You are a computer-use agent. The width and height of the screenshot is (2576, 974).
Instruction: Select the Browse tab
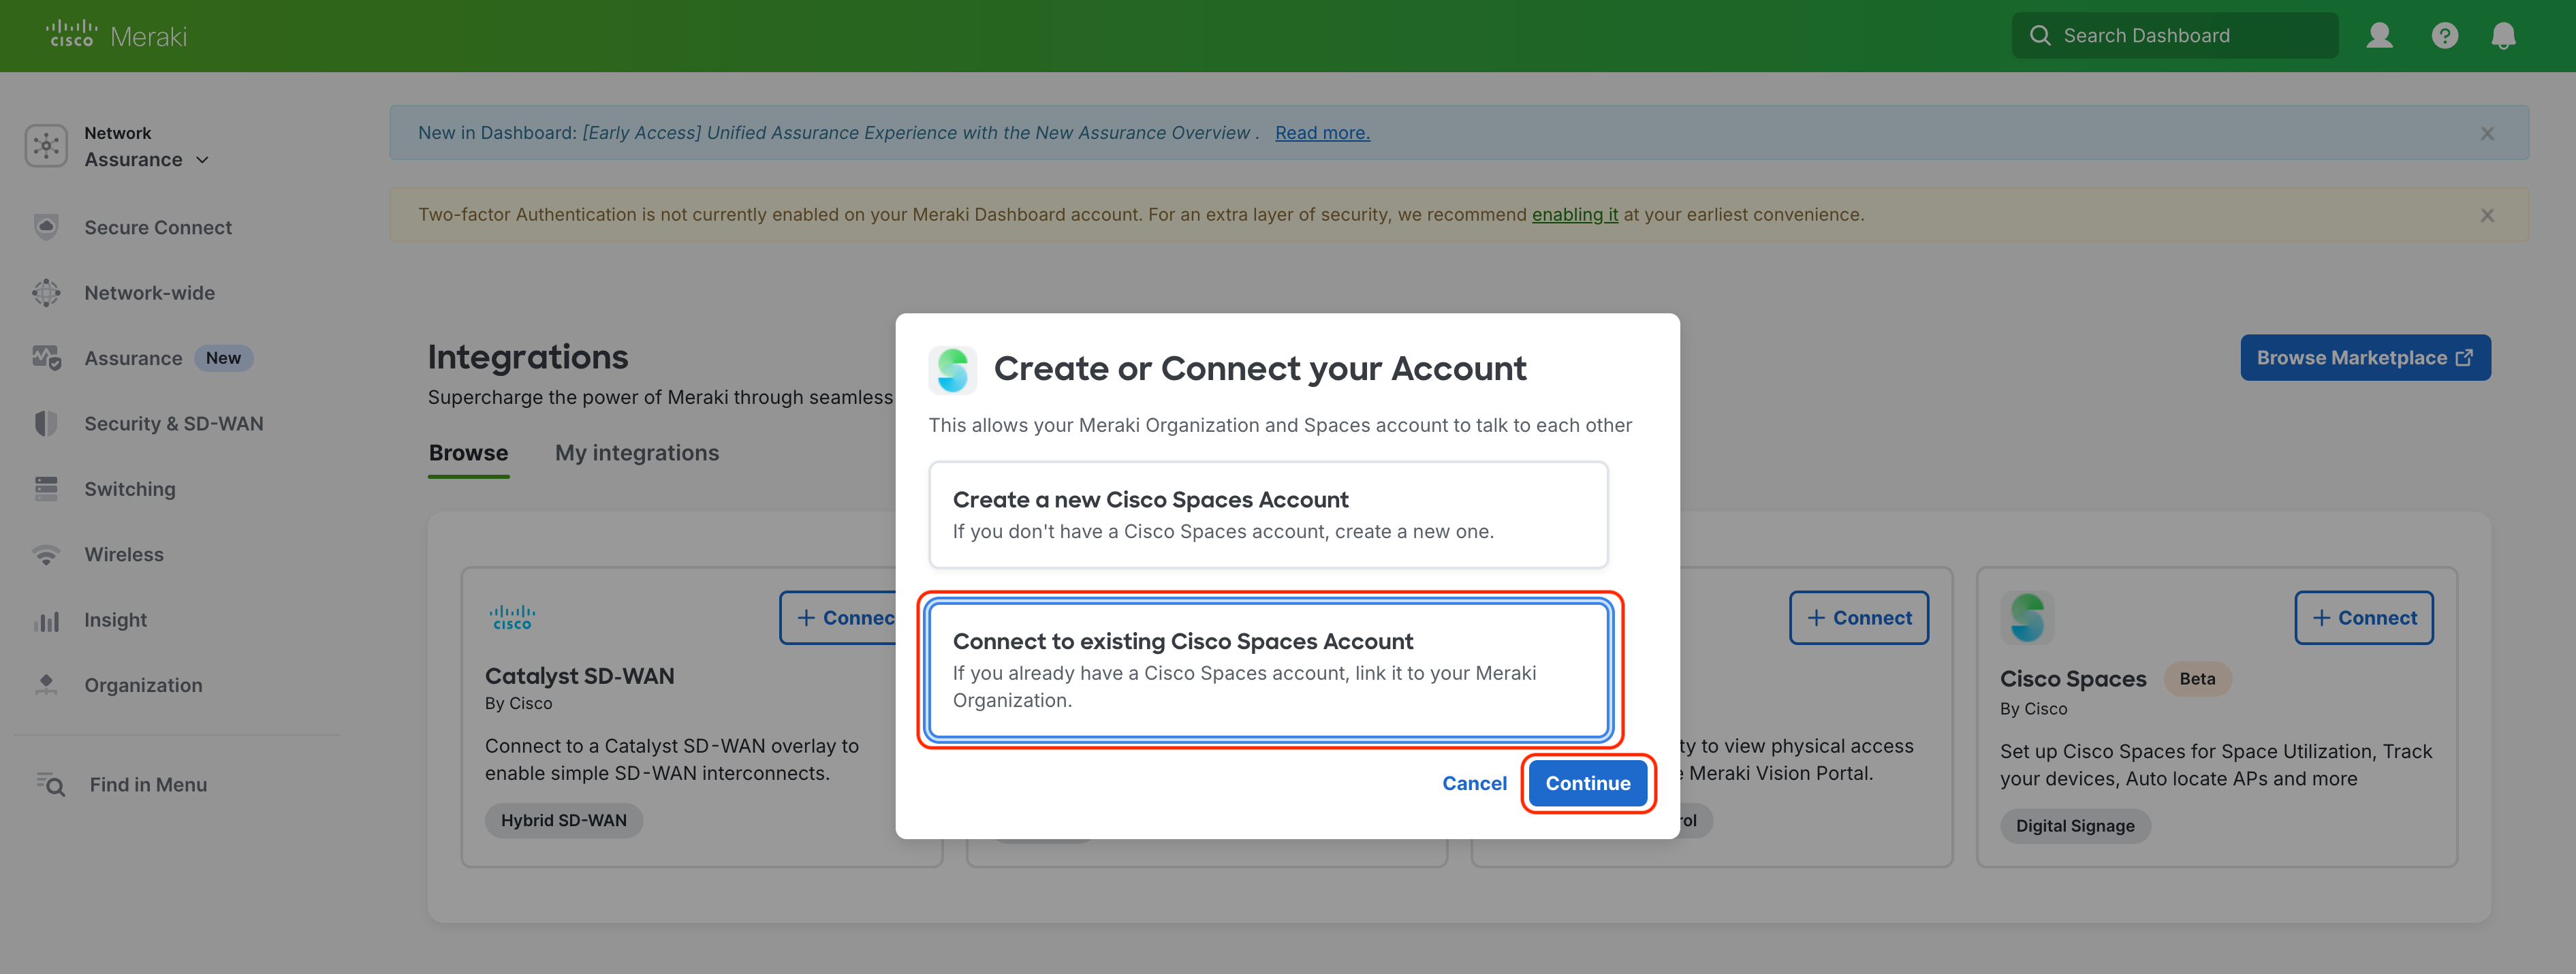click(468, 453)
